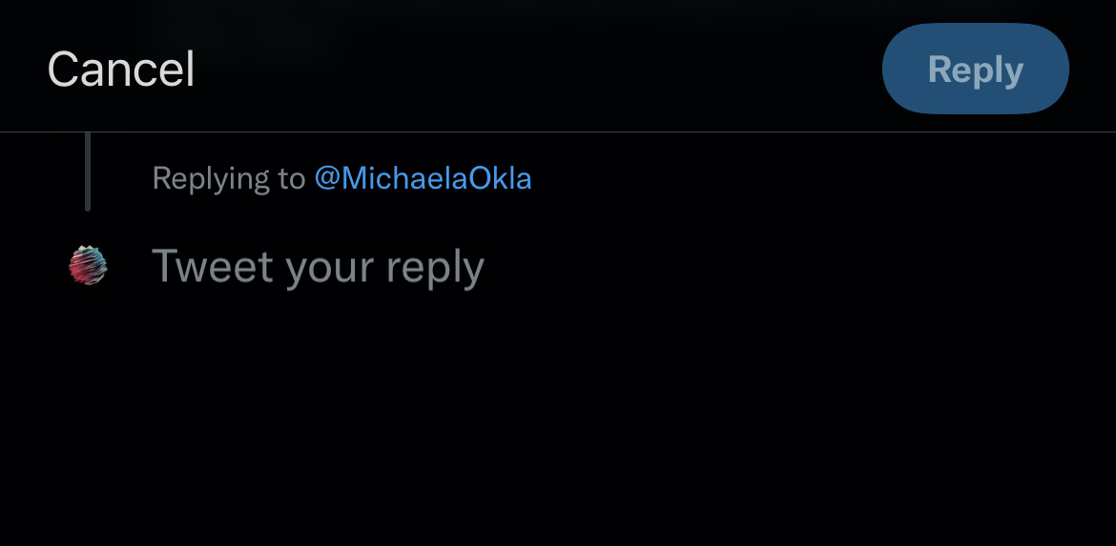This screenshot has height=546, width=1116.
Task: Click the word Cancel at top left
Action: 121,70
